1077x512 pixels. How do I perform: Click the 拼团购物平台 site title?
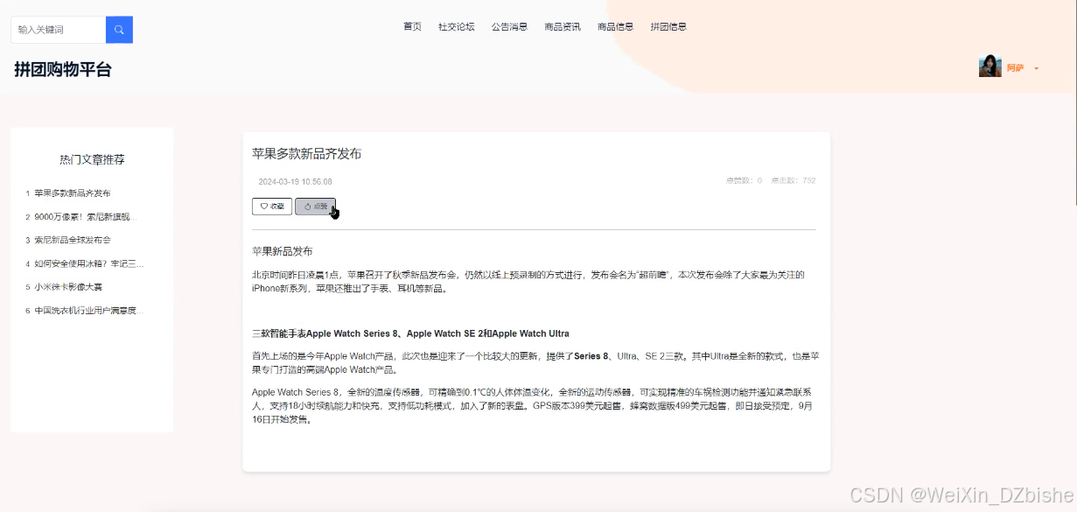click(x=63, y=70)
